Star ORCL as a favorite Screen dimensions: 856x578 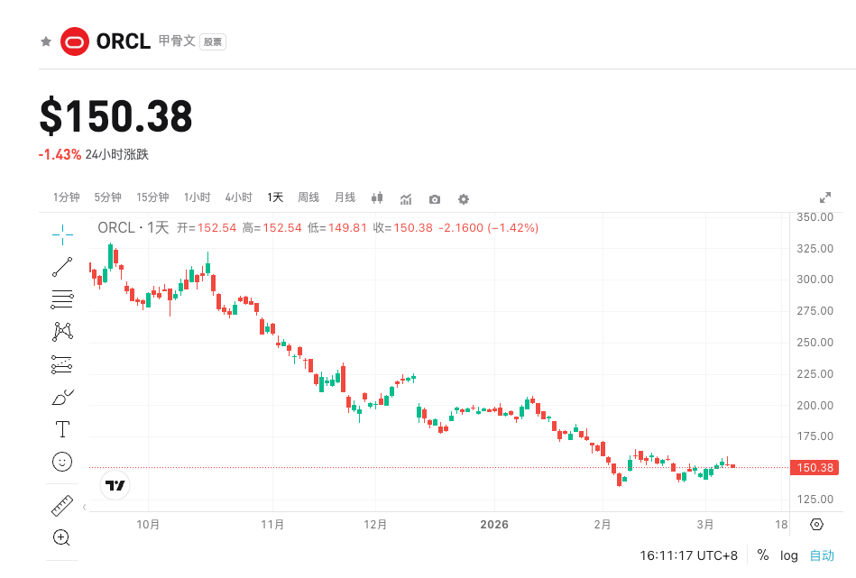pos(46,41)
